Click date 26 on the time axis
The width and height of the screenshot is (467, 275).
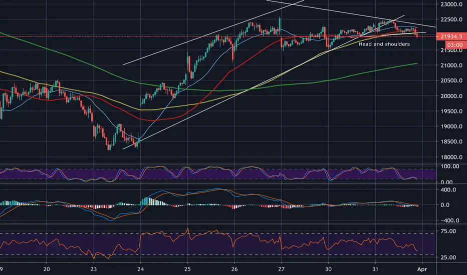[235, 269]
